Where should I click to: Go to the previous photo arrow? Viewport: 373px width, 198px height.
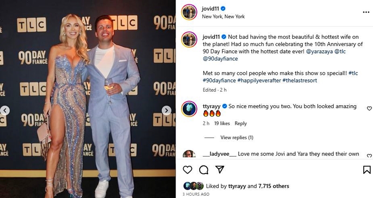point(5,110)
